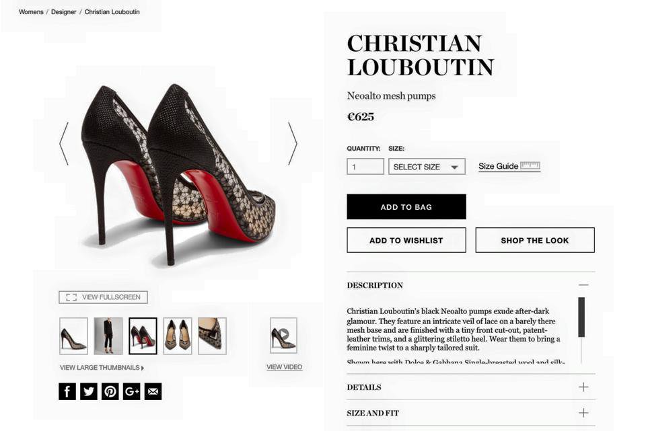Open Designer breadcrumb link

64,12
